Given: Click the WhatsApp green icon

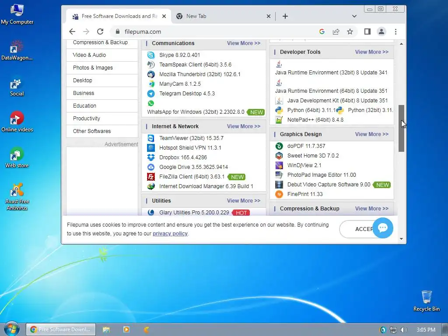Looking at the screenshot, I should coord(151,103).
